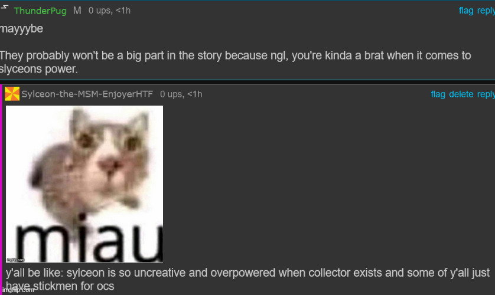Open the blurry miau cat image
Viewport: 495px width, 295px height.
84,184
